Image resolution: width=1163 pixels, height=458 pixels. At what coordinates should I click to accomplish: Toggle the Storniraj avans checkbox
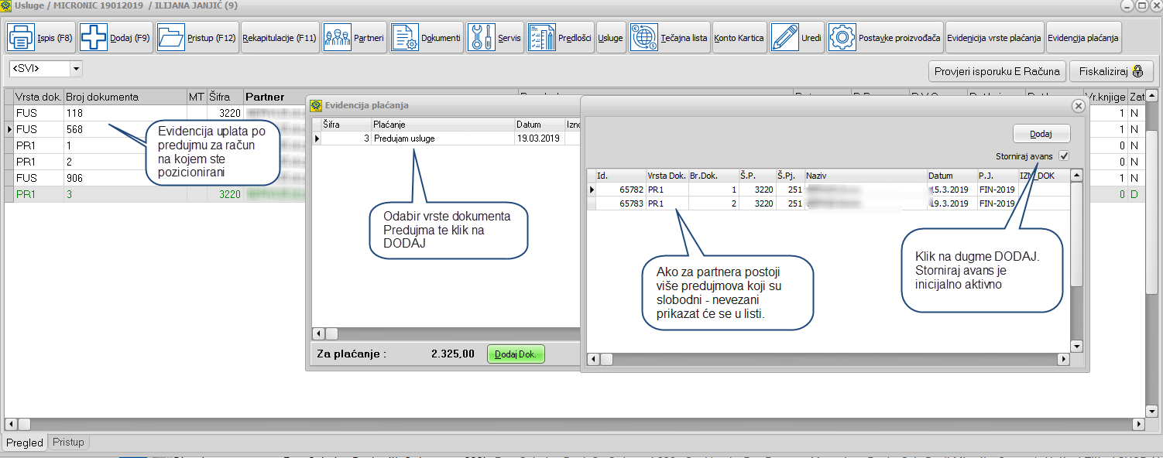click(1064, 156)
